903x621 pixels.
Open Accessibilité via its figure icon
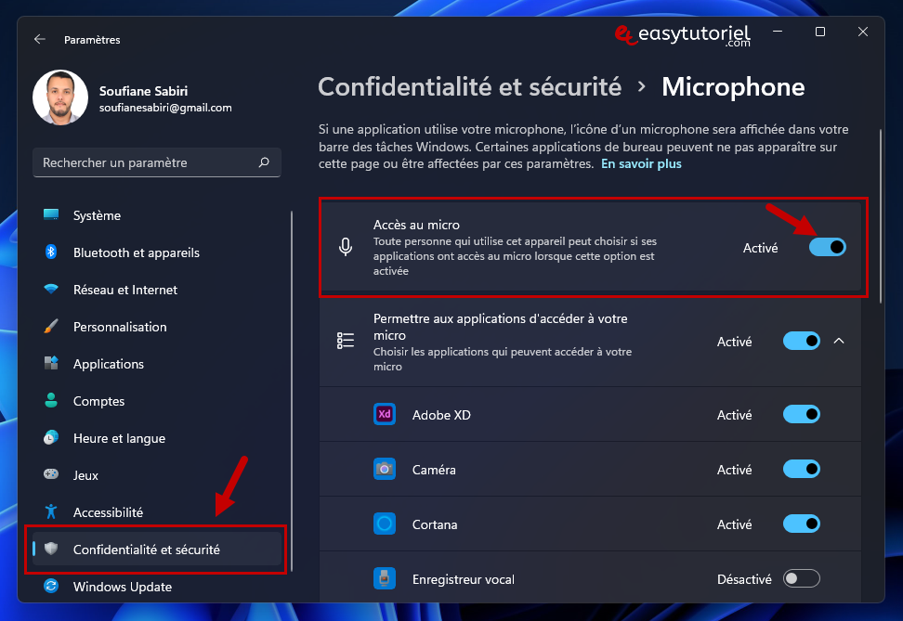coord(51,512)
